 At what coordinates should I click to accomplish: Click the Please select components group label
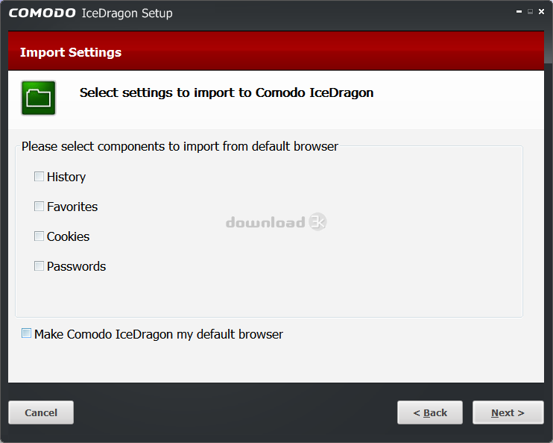point(180,146)
